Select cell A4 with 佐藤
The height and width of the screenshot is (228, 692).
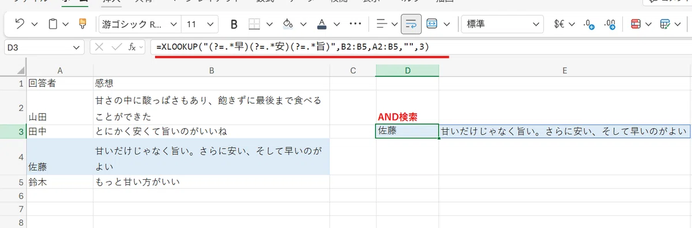click(60, 157)
